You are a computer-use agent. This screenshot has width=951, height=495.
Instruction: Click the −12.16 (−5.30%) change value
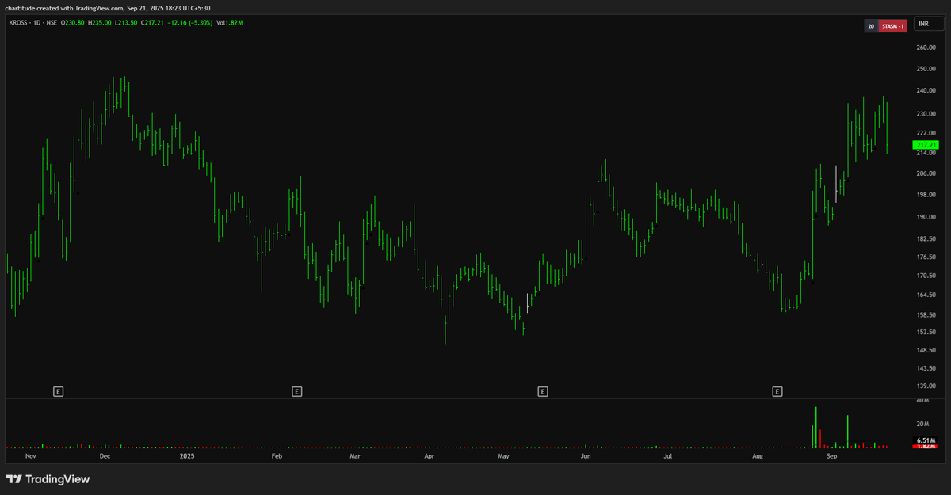189,23
